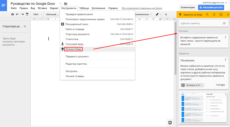Collapse the menus with double chevron
This screenshot has width=230, height=127.
point(166,14)
